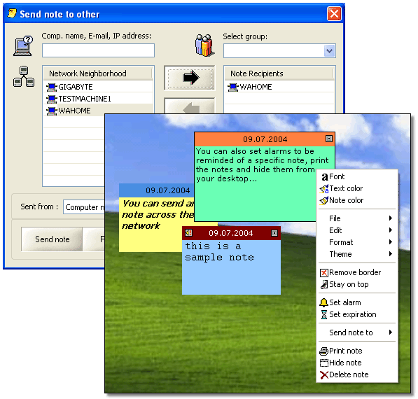The image size is (418, 399).
Task: Select GIGABYTE in Network Neighborhood list
Action: (98, 87)
